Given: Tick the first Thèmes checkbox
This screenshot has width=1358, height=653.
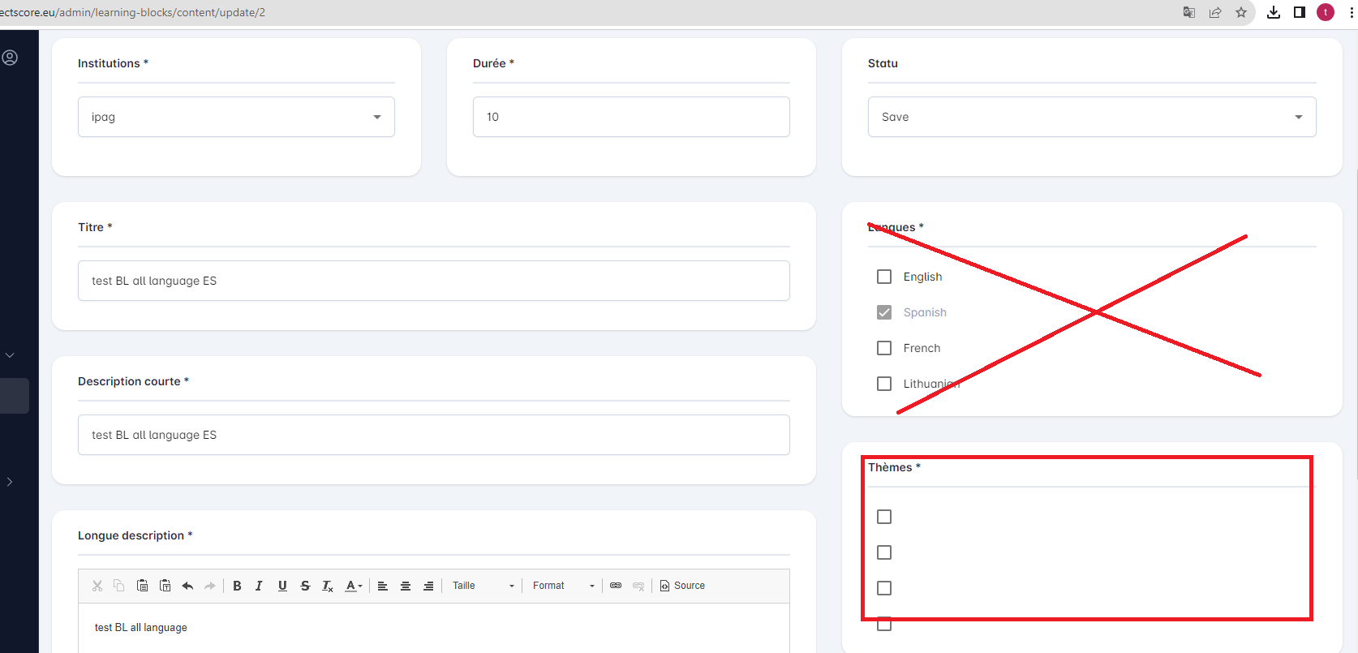Looking at the screenshot, I should (x=884, y=517).
